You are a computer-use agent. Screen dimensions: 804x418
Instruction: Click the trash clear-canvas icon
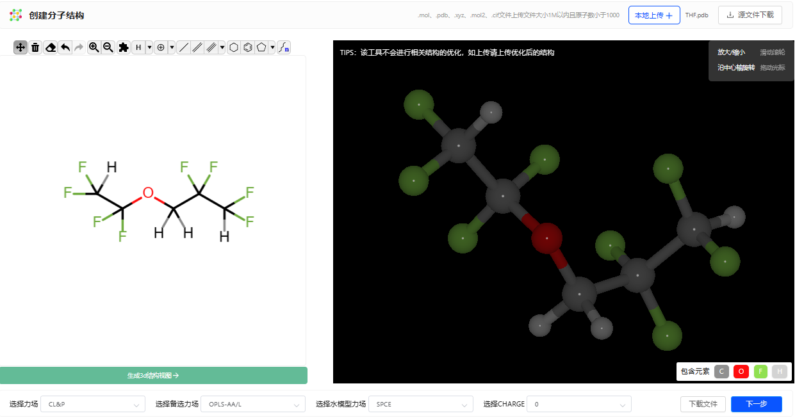(35, 47)
